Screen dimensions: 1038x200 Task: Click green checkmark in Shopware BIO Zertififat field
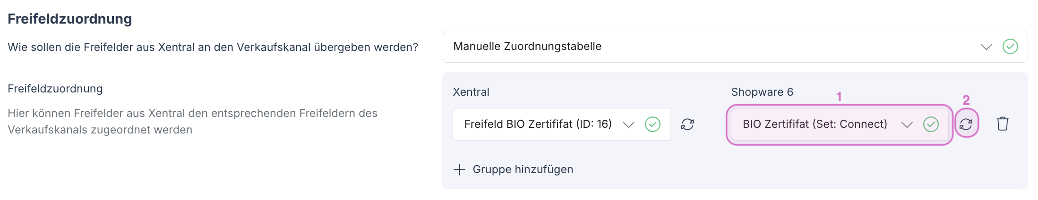point(931,124)
